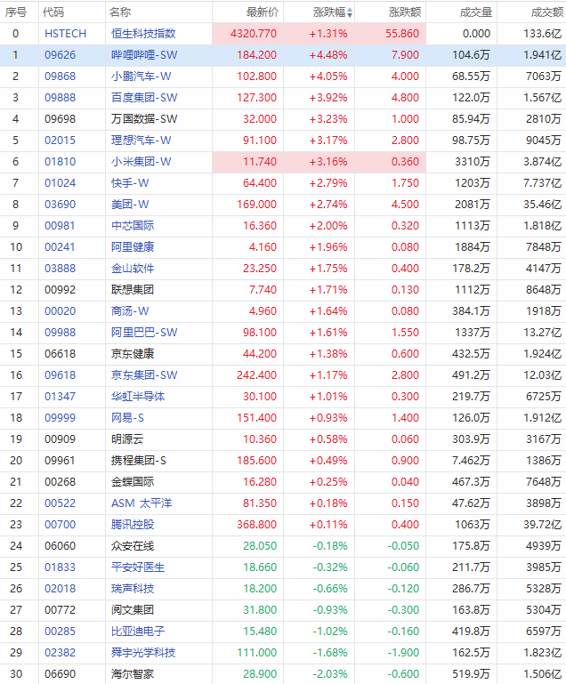This screenshot has width=566, height=684.
Task: Open the 恒生科技指数 row name
Action: click(x=143, y=34)
